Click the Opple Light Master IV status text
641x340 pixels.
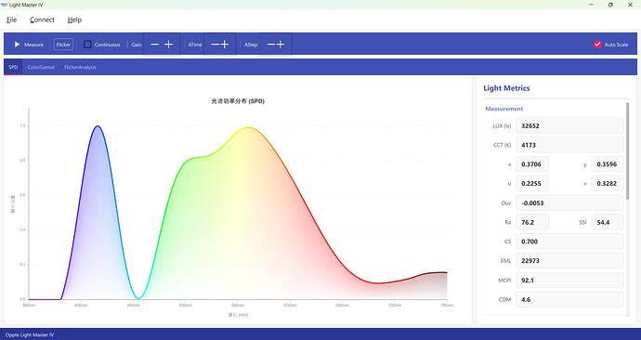coord(30,334)
